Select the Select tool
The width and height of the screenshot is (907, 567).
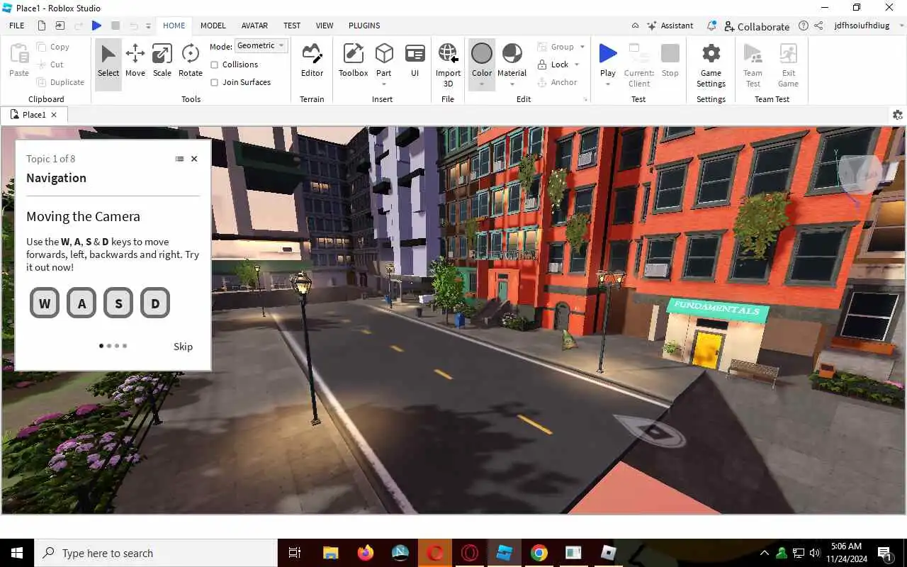point(108,64)
